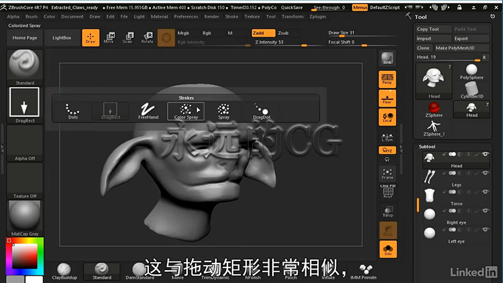Toggle Local transformations

[387, 117]
